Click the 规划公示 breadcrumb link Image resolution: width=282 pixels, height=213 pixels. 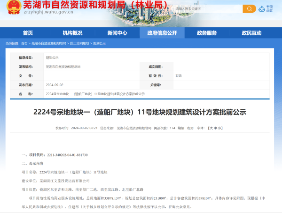click(100, 43)
